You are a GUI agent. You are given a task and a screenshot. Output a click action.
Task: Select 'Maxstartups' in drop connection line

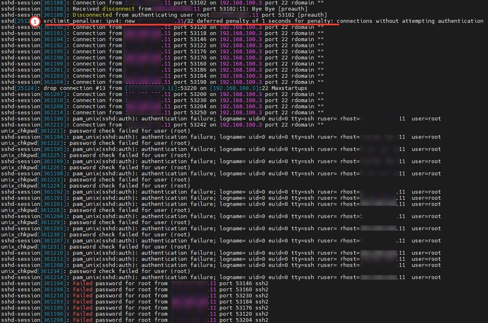coord(289,88)
